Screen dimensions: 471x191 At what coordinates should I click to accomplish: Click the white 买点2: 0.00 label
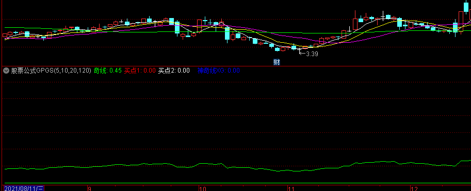[x=174, y=71]
